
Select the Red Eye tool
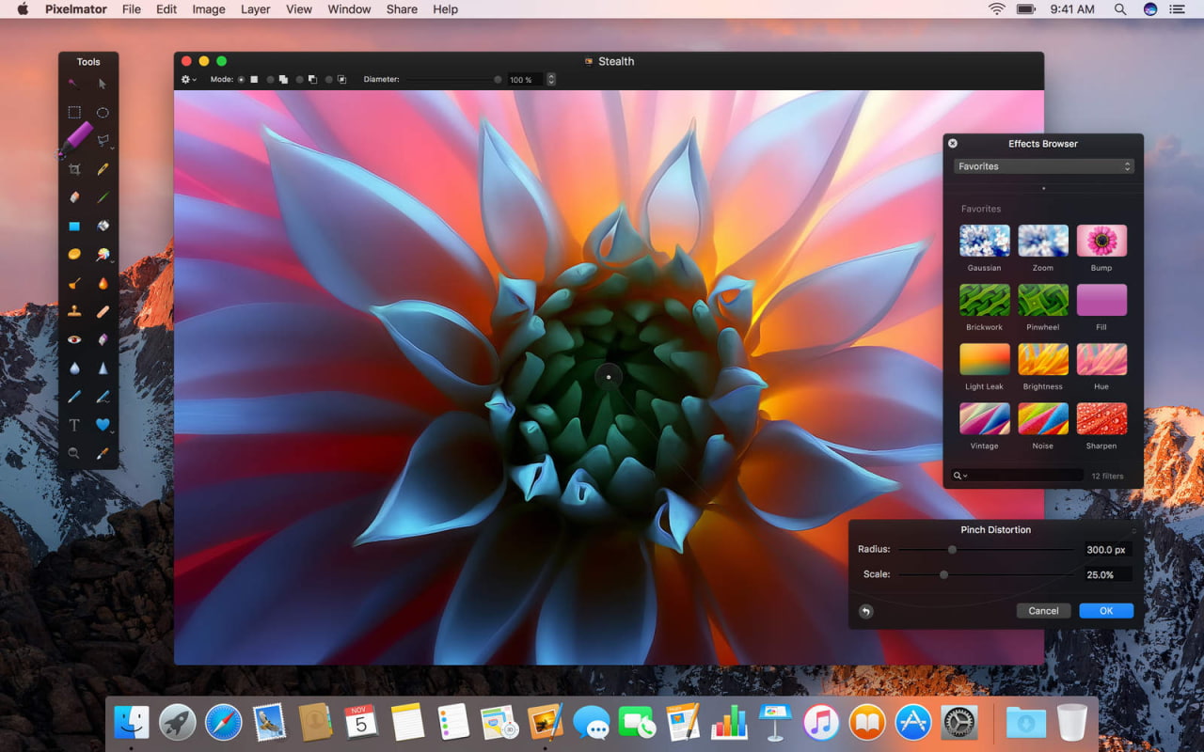point(74,339)
